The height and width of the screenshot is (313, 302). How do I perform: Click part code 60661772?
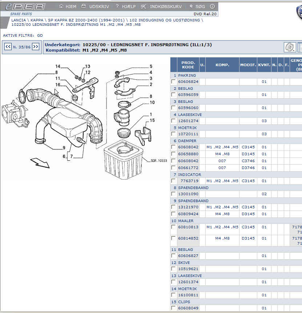click(x=188, y=168)
